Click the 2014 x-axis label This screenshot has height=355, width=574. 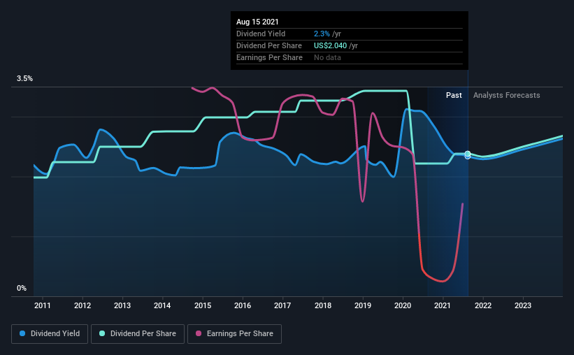[x=162, y=305]
